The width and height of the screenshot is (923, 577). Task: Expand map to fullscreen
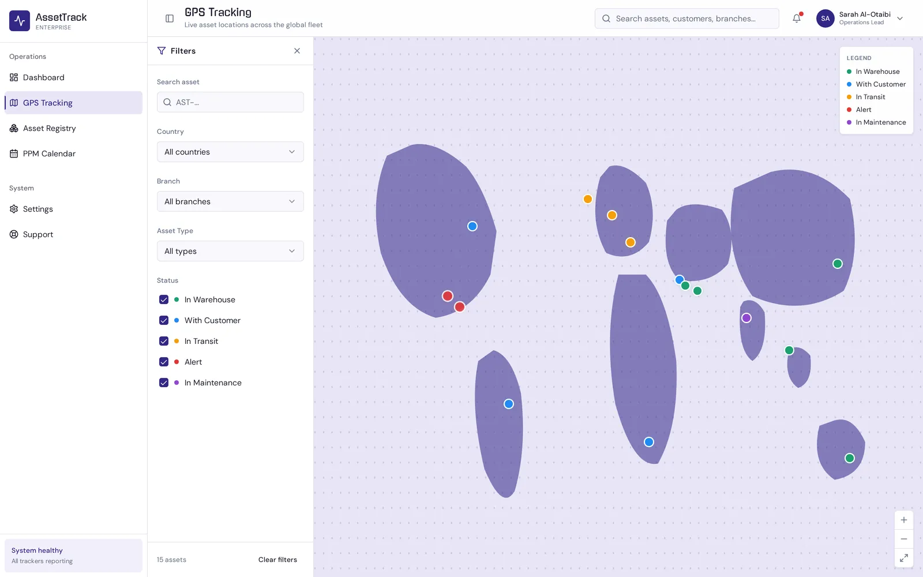[x=904, y=558]
